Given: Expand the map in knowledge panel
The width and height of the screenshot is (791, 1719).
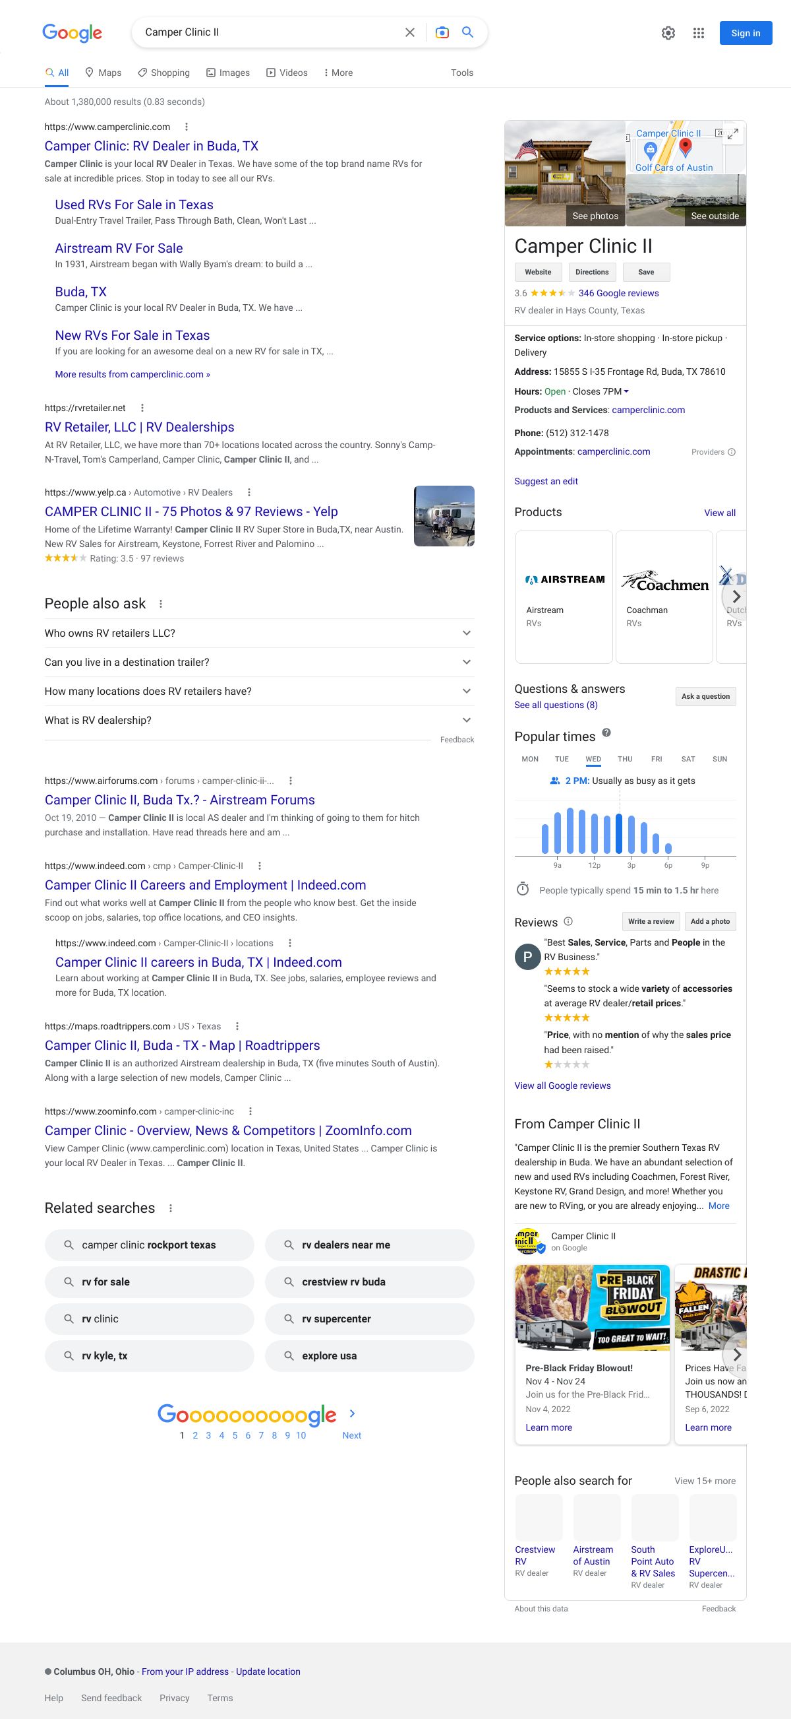Looking at the screenshot, I should tap(732, 133).
